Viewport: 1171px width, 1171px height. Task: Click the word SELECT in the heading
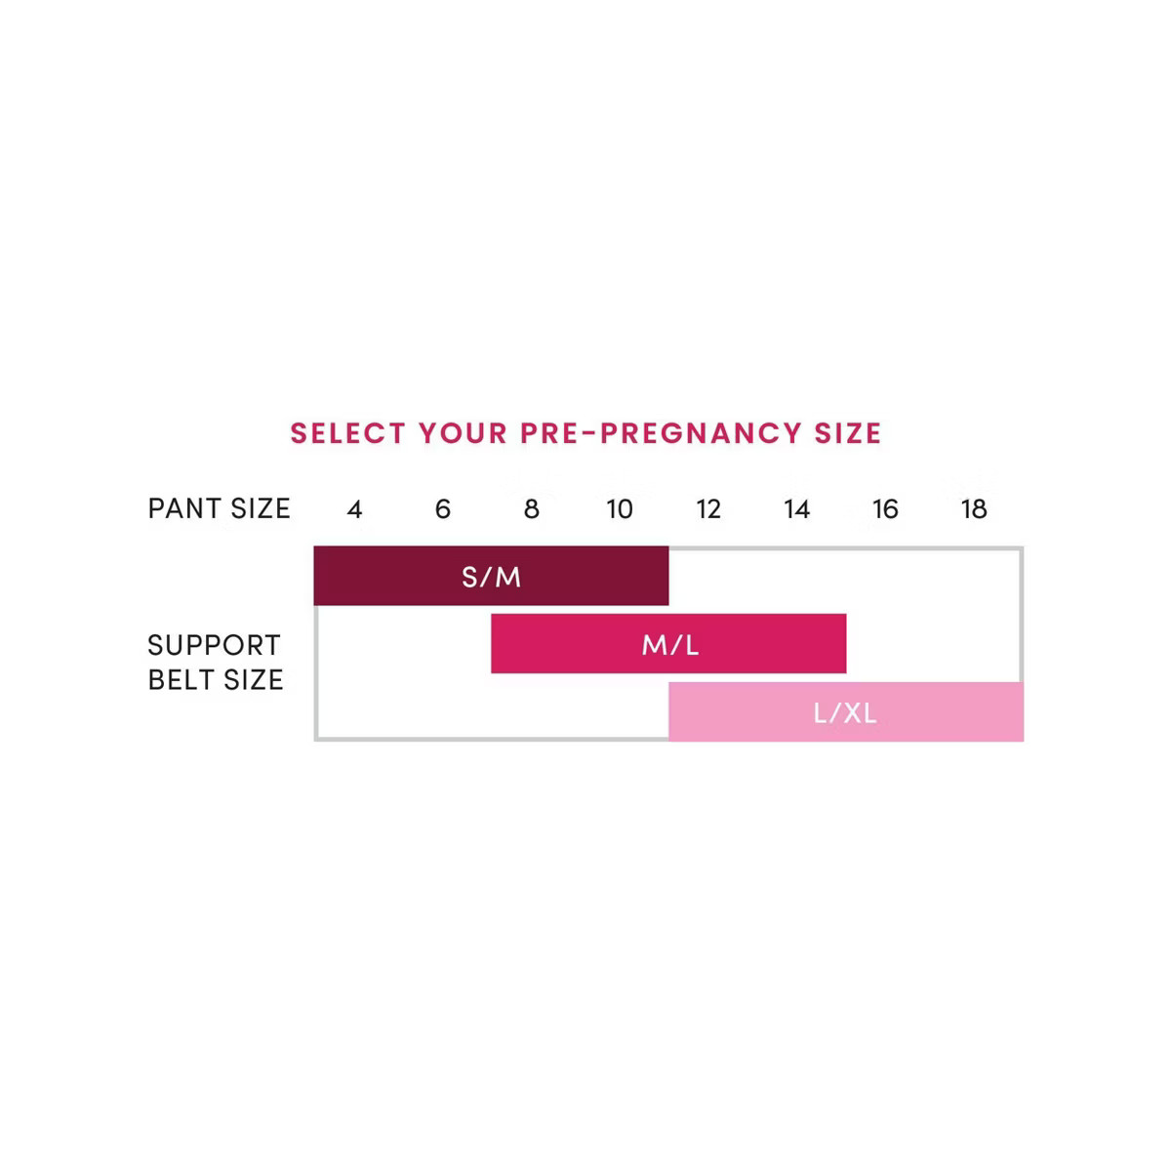pos(346,433)
